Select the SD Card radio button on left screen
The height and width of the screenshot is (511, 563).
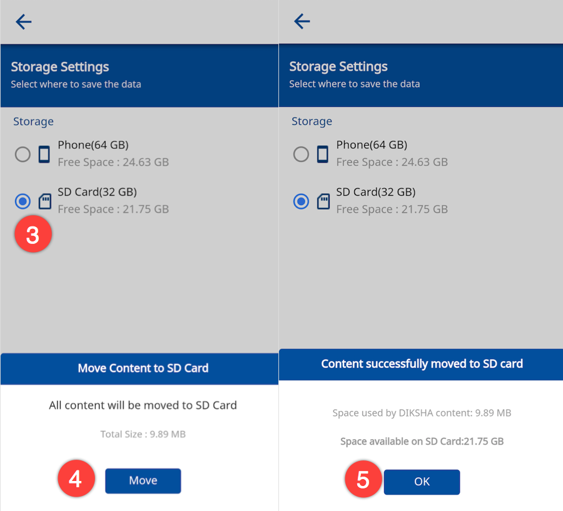(23, 201)
